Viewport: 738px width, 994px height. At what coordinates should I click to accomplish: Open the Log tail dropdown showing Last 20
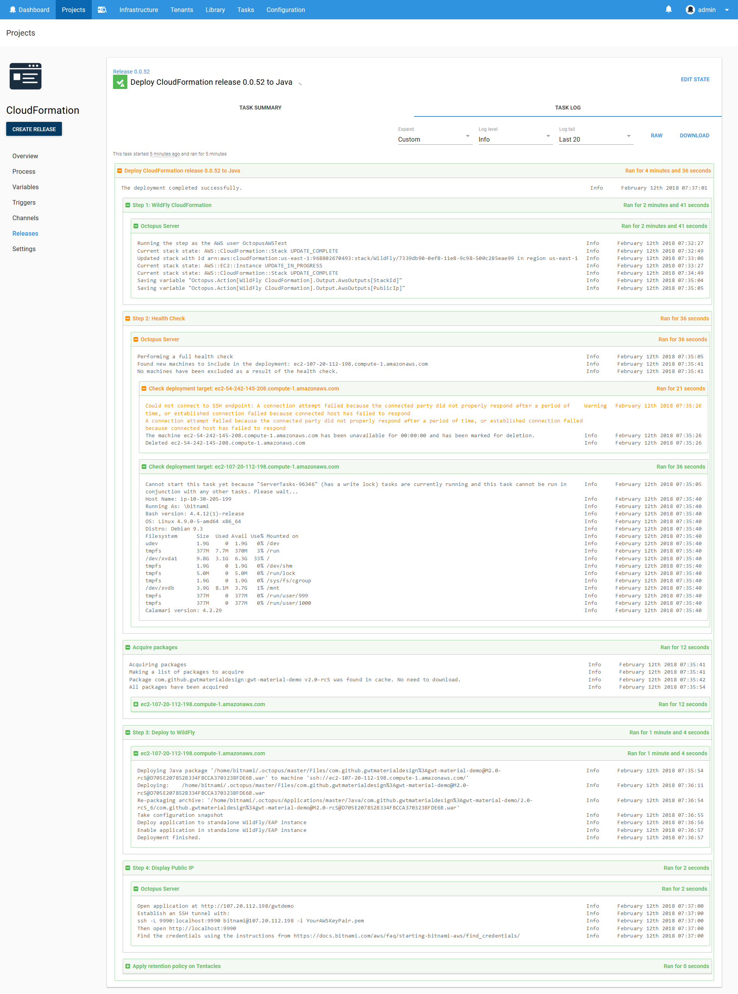pyautogui.click(x=594, y=139)
